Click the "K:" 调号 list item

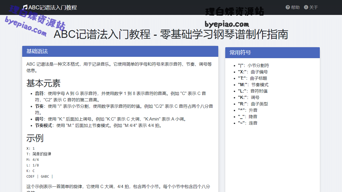pos(249,97)
